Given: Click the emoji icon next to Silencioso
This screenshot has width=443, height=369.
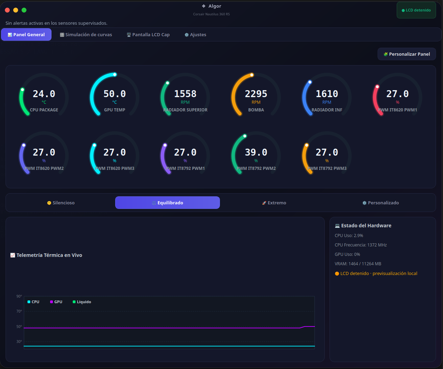Looking at the screenshot, I should click(49, 203).
